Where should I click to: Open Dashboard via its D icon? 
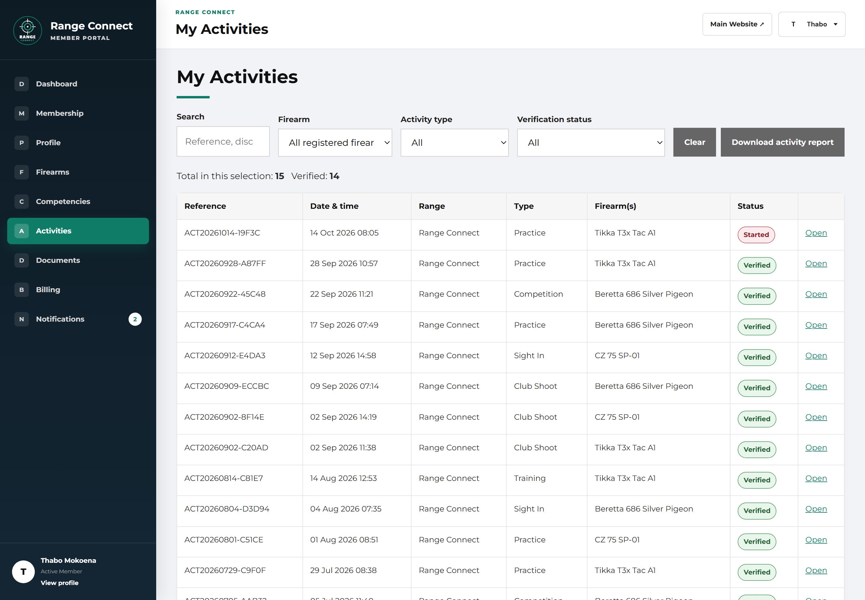pos(21,84)
